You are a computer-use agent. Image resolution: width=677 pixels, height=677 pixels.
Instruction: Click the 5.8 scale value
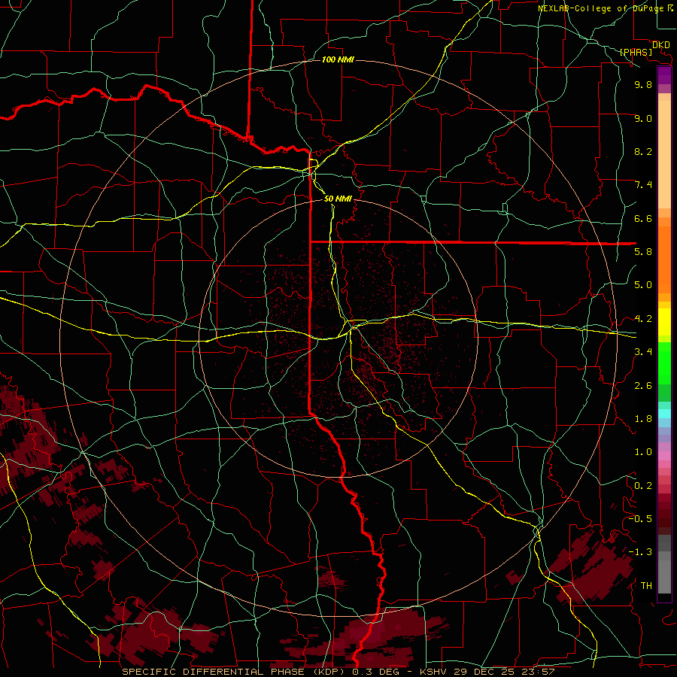pyautogui.click(x=643, y=251)
